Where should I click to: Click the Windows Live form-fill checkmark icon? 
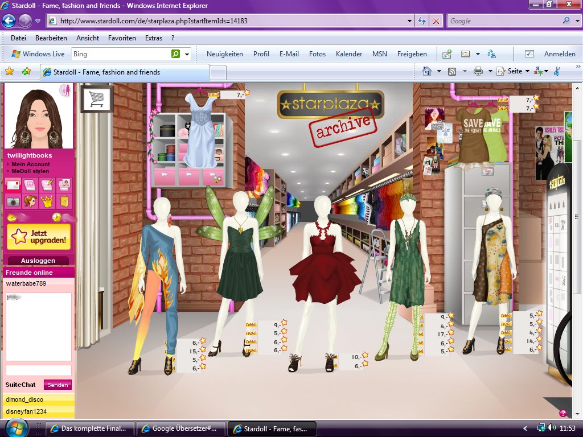(x=529, y=54)
